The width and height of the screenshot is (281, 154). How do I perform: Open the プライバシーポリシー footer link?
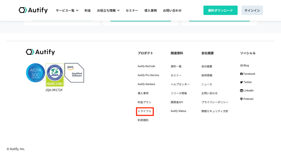(215, 102)
